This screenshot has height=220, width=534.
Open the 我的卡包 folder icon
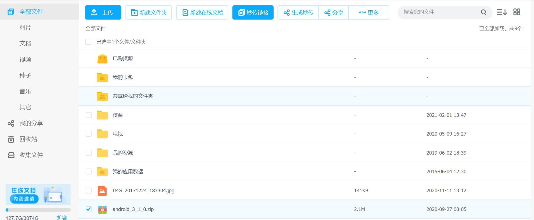point(102,77)
